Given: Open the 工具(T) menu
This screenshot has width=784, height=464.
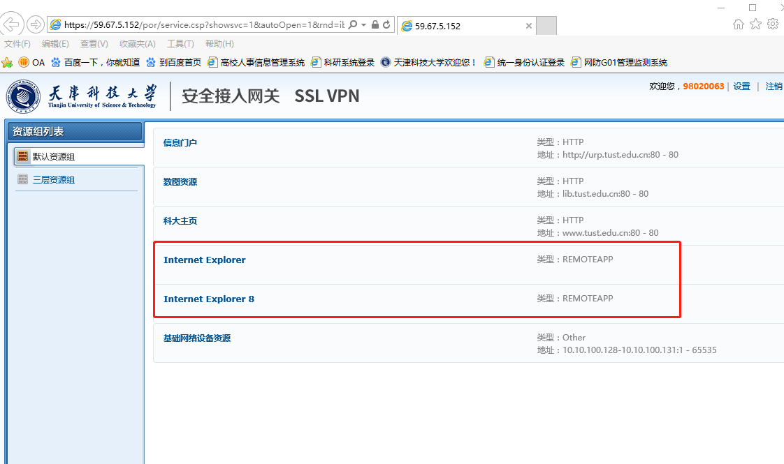Looking at the screenshot, I should tap(180, 44).
